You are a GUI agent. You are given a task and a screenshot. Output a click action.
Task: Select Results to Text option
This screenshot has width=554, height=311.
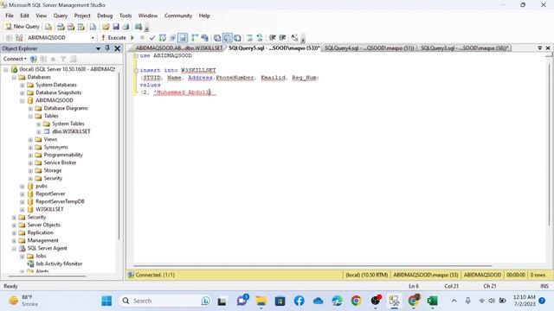(x=217, y=37)
